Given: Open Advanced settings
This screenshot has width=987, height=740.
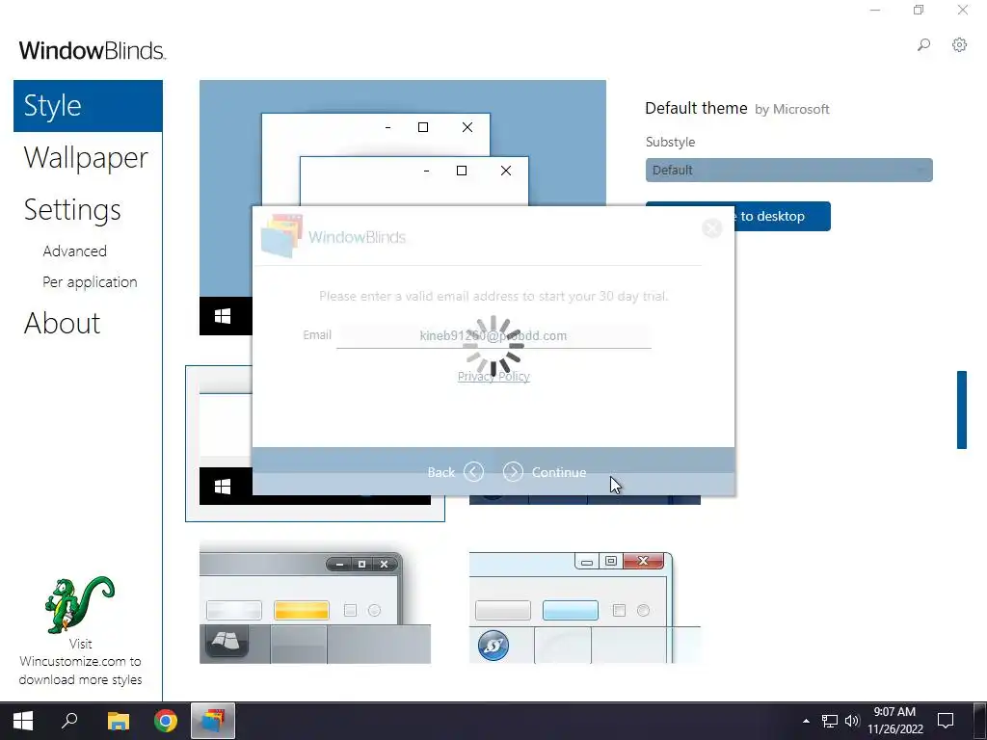Looking at the screenshot, I should (75, 251).
